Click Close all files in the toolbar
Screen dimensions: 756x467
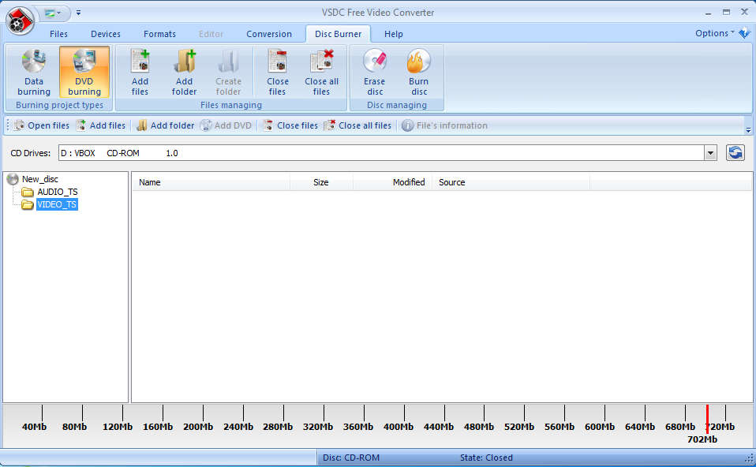(357, 125)
